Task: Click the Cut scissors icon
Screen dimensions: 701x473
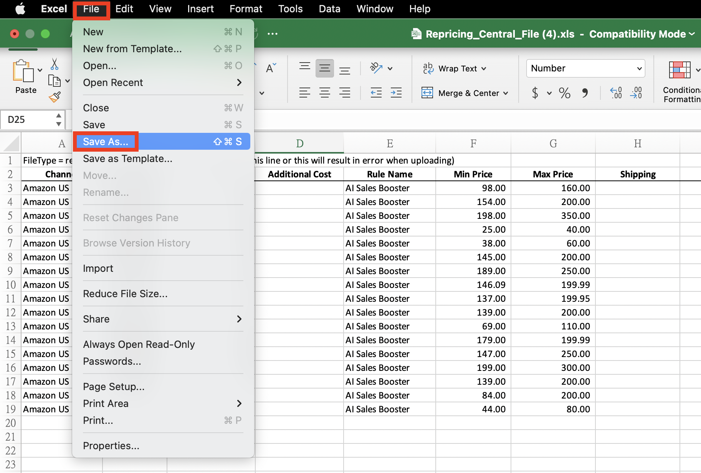Action: pyautogui.click(x=55, y=64)
